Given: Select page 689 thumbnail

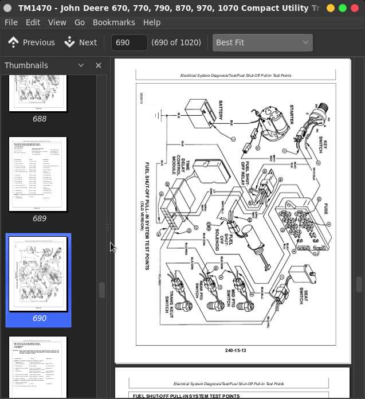Looking at the screenshot, I should click(38, 174).
